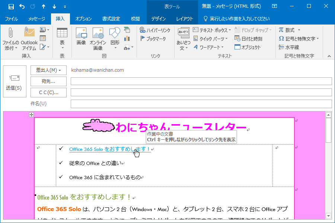Image resolution: width=335 pixels, height=223 pixels.
Task: Click the sender address kohama@wanichan.com
Action: coord(98,70)
